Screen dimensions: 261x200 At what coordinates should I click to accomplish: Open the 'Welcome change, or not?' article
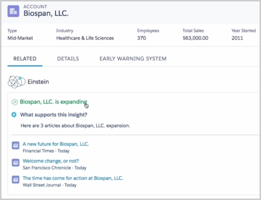(x=51, y=161)
